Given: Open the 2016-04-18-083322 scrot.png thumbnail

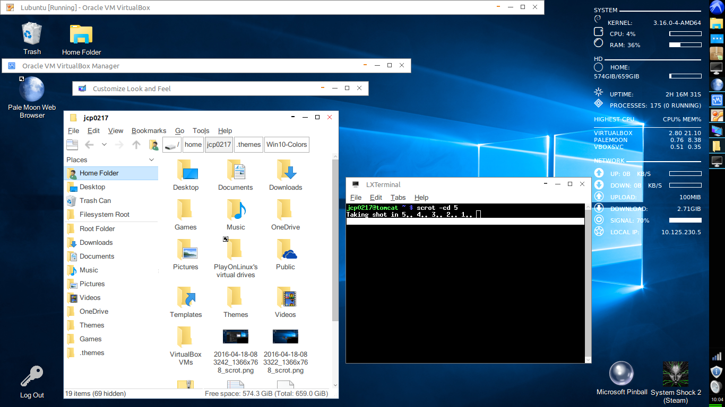Looking at the screenshot, I should tap(286, 337).
